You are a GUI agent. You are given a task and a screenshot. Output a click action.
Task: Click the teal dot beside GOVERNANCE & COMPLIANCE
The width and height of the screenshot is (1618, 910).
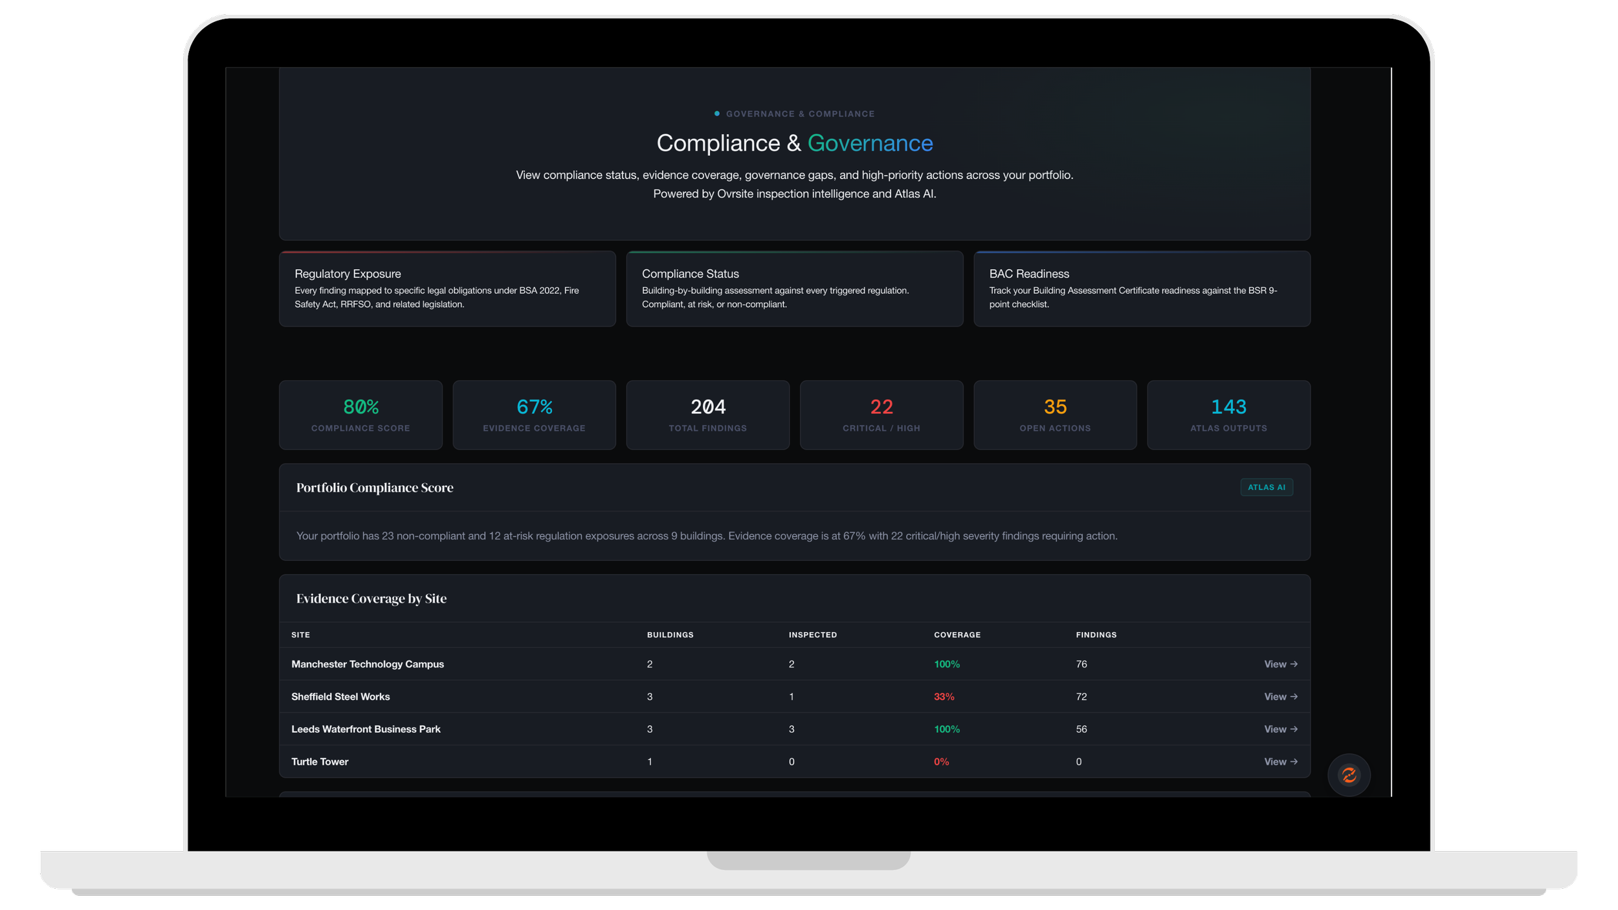716,113
